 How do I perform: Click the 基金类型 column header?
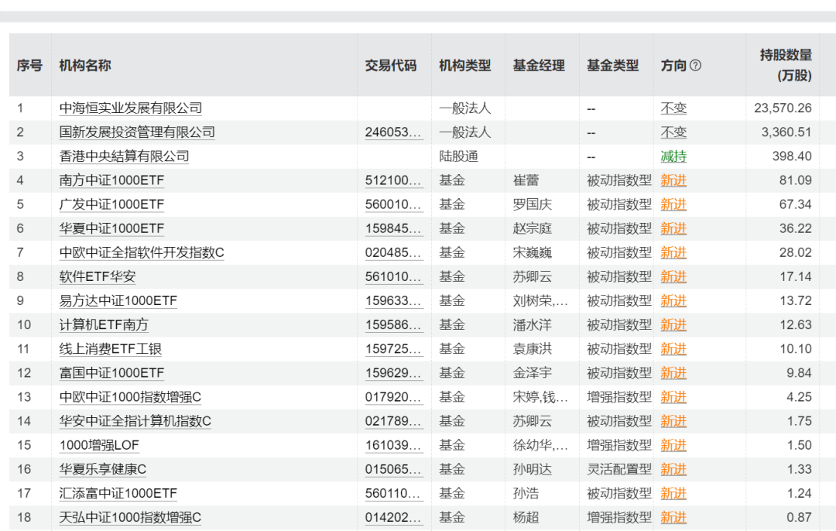tap(612, 66)
